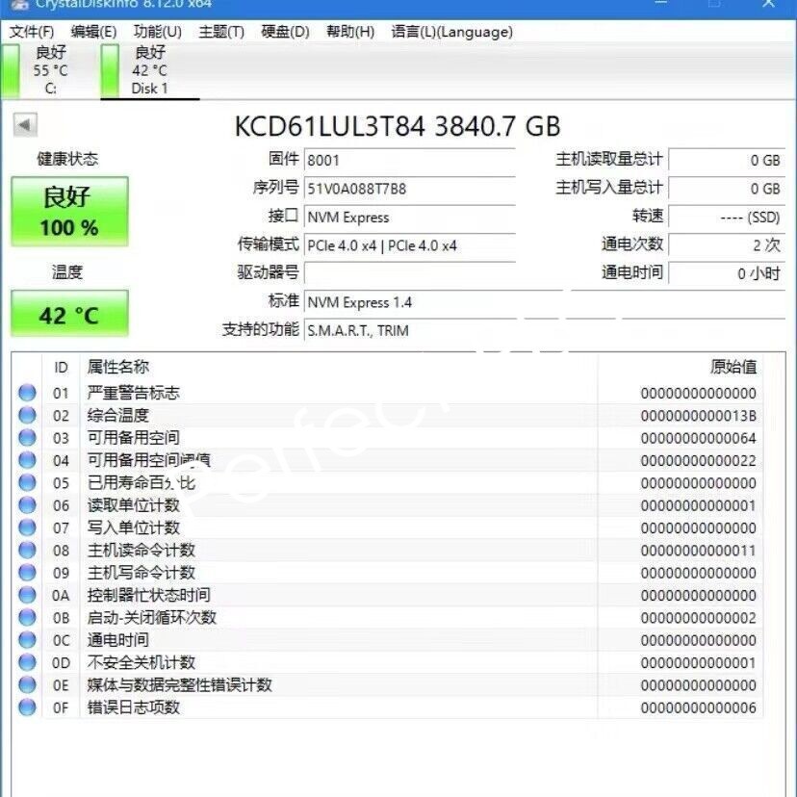The width and height of the screenshot is (797, 797).
Task: Click the 42 °C temperature button
Action: 69,314
